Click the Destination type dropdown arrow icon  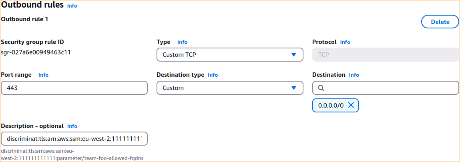click(x=293, y=88)
